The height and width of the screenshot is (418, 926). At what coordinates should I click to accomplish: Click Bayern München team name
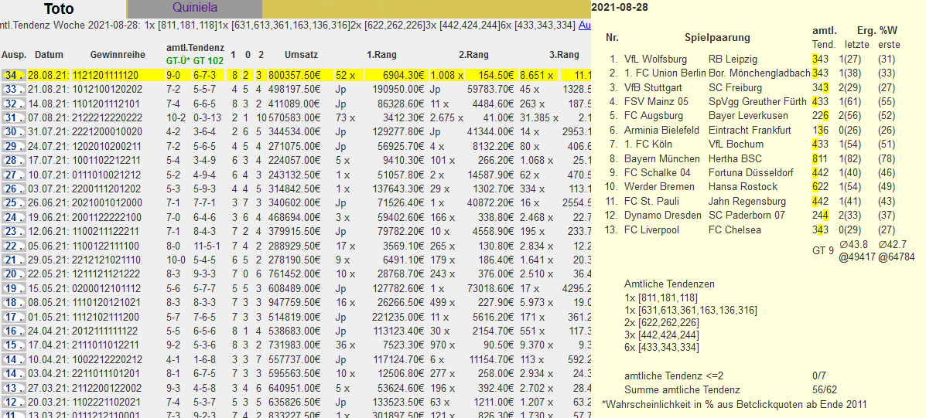coord(661,158)
